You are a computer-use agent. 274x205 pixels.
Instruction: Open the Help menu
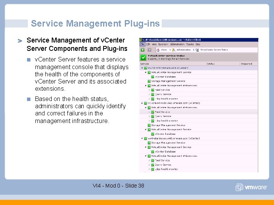pos(198,44)
